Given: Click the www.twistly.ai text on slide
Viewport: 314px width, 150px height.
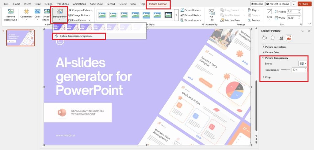Looking at the screenshot, I should [x=66, y=135].
